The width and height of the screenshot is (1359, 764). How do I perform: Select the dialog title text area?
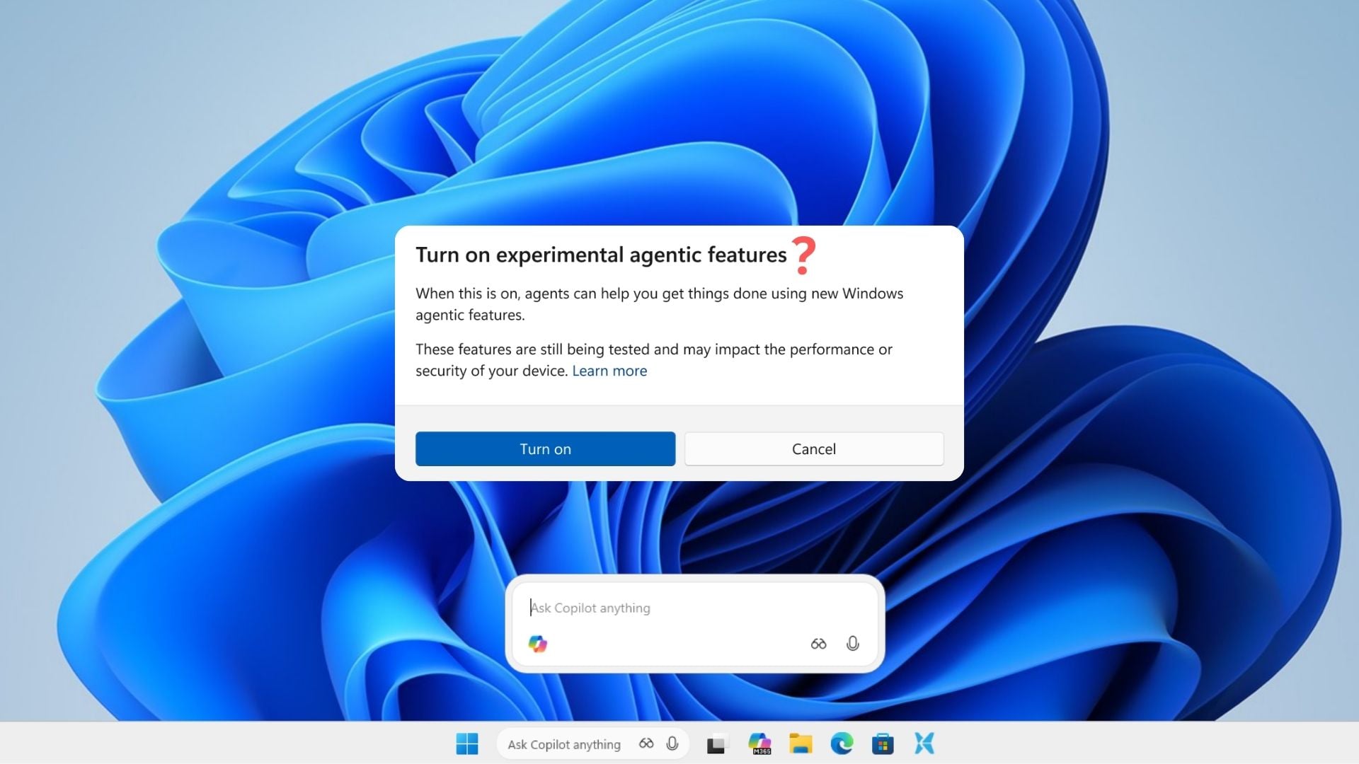[602, 255]
